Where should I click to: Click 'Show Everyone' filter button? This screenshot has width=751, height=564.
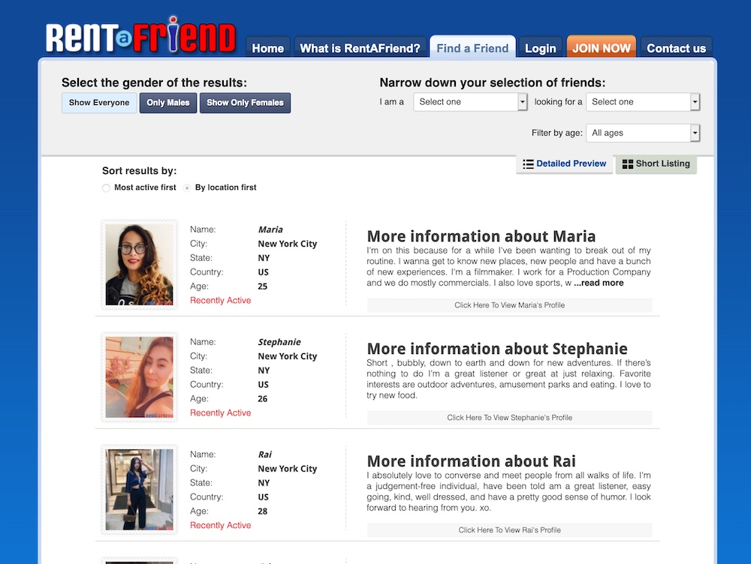[x=98, y=103]
